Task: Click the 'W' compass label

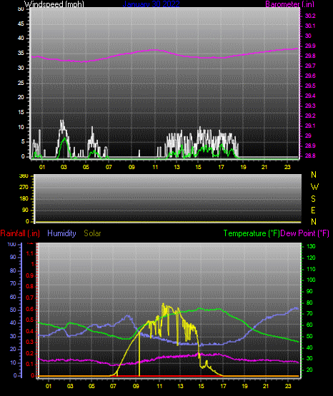Action: 314,187
